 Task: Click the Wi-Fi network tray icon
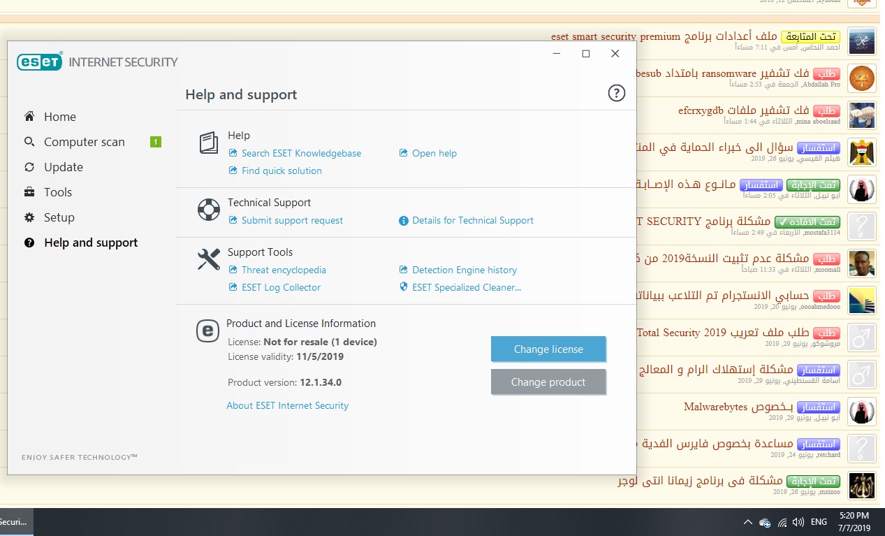coord(782,522)
